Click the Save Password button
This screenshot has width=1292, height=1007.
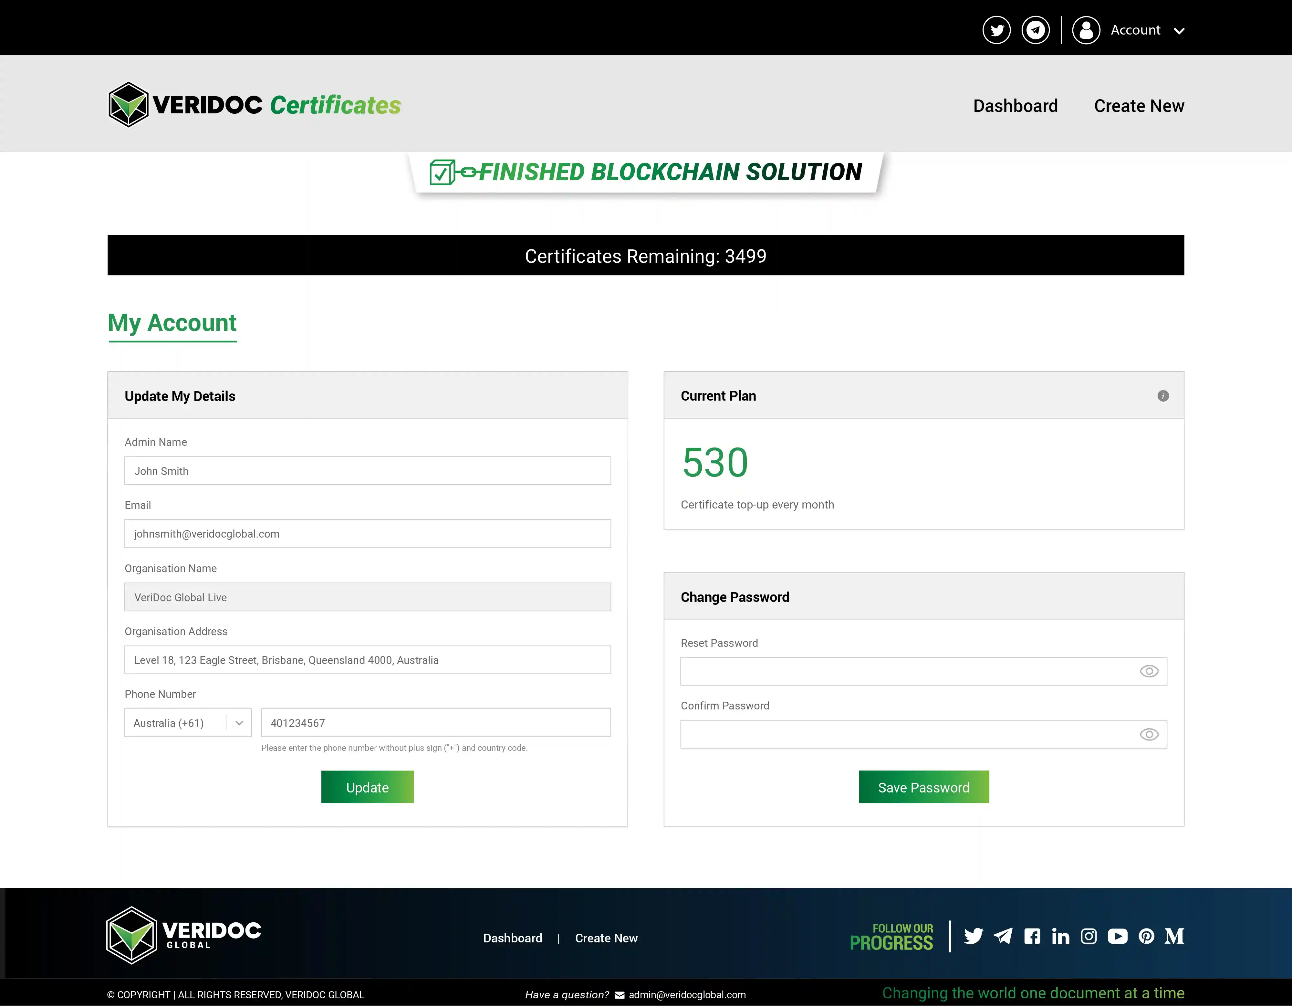coord(923,787)
